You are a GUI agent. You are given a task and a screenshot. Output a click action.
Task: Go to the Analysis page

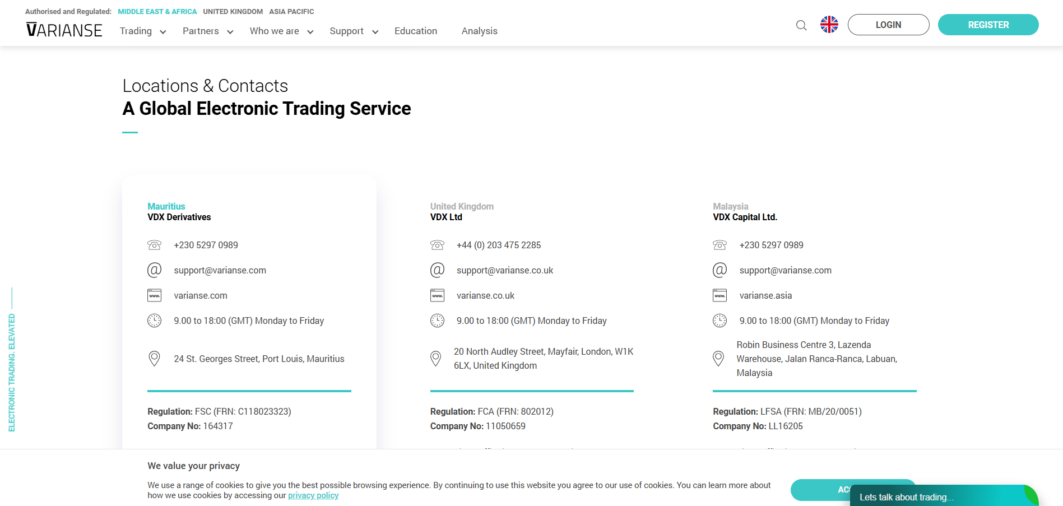click(480, 31)
